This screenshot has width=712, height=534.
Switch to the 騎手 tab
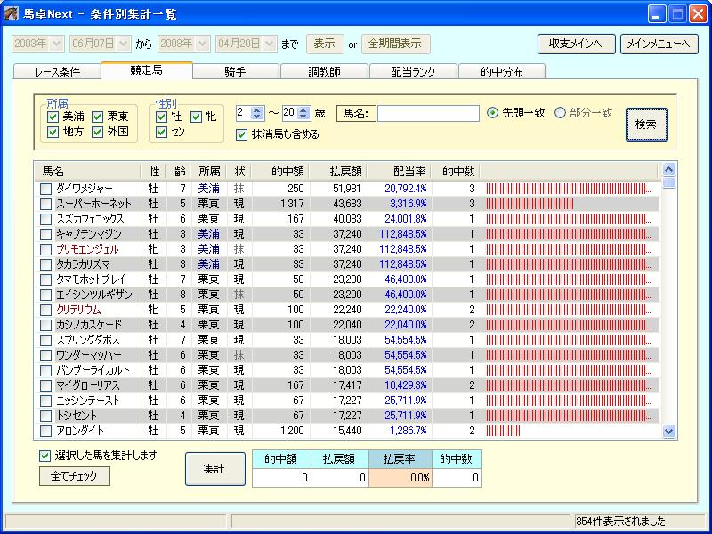(x=235, y=71)
